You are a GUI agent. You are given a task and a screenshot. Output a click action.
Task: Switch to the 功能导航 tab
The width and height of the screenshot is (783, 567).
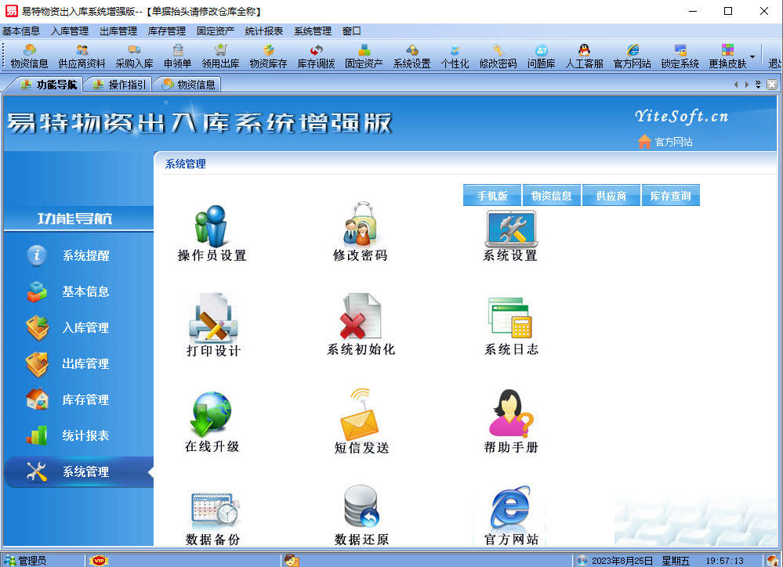tap(48, 85)
